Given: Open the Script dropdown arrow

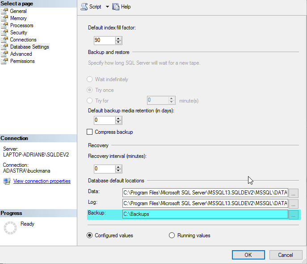Looking at the screenshot, I should (x=107, y=7).
